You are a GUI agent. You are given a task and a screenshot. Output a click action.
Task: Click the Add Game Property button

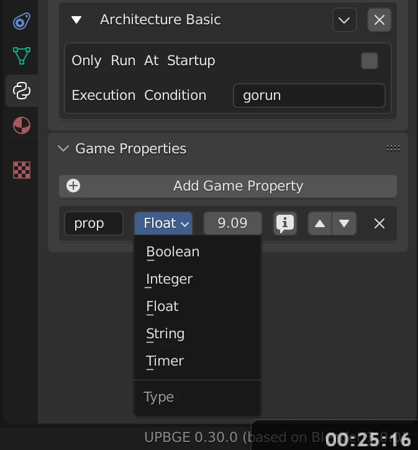tap(228, 186)
